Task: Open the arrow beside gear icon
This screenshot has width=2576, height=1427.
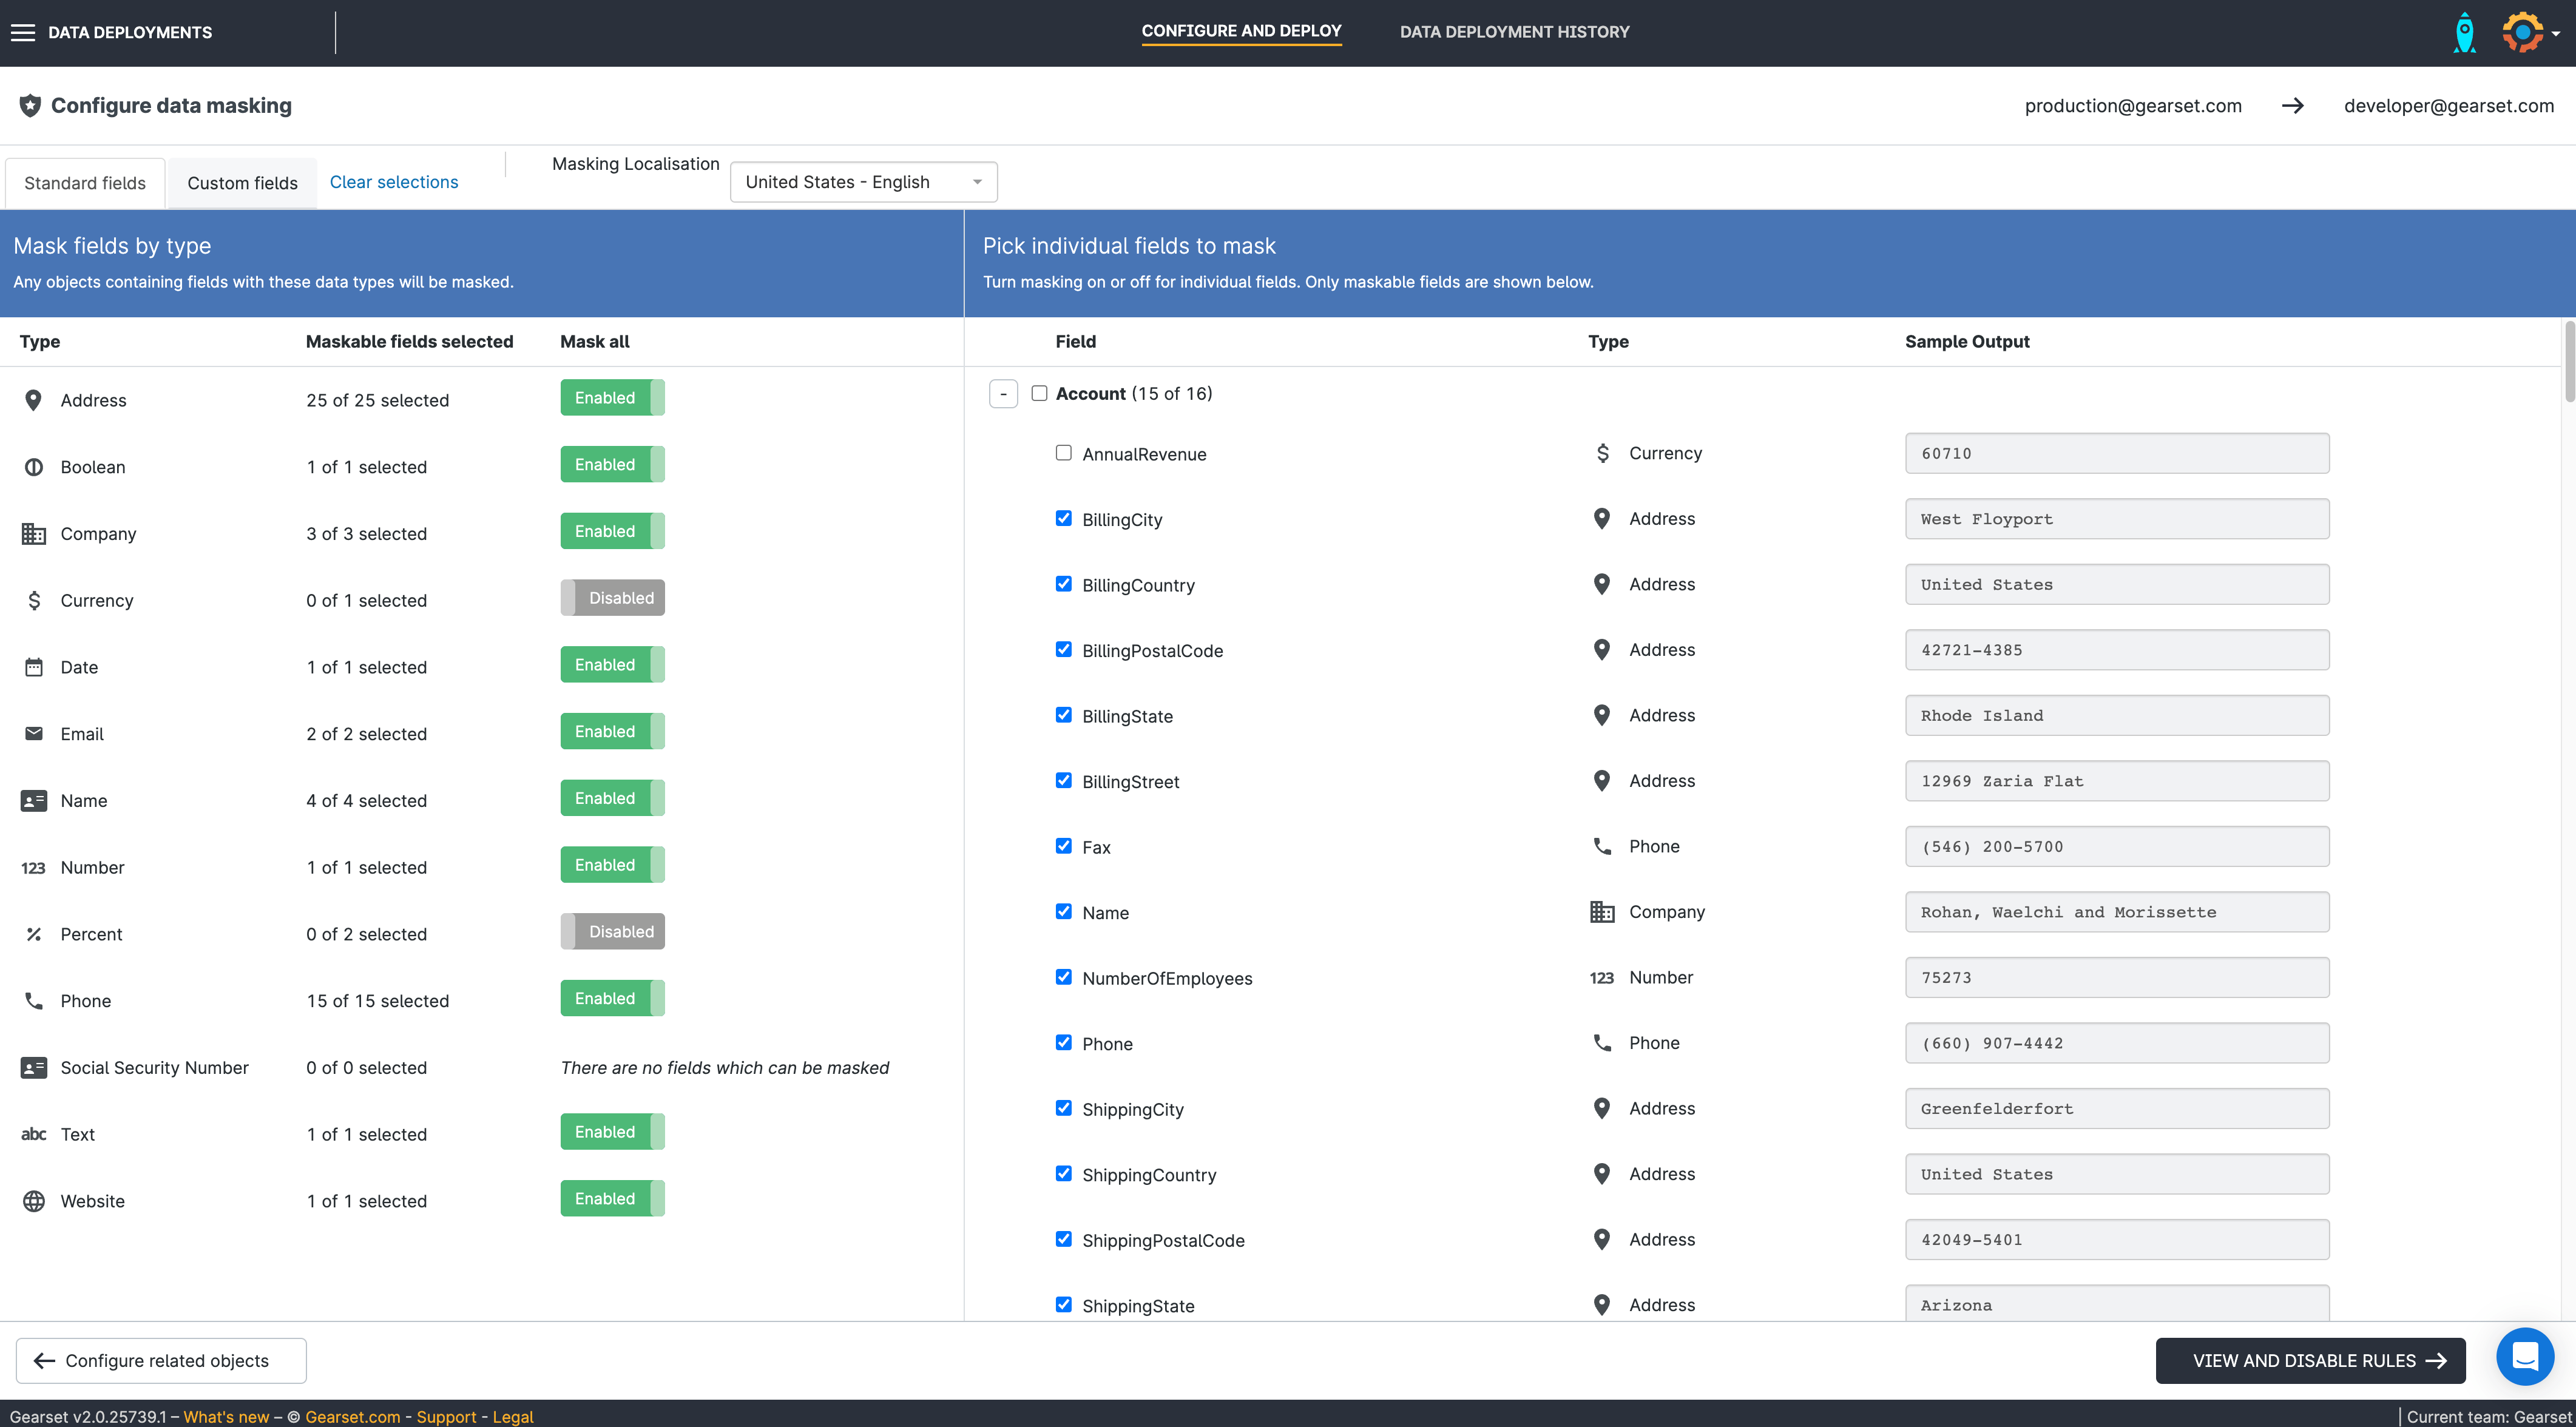Action: point(2556,33)
